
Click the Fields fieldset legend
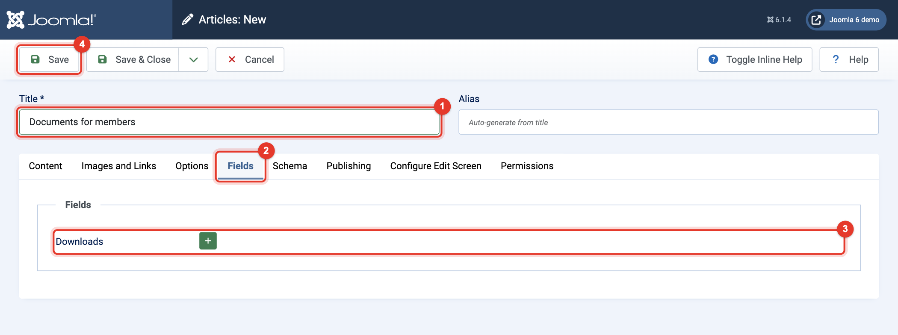[78, 205]
